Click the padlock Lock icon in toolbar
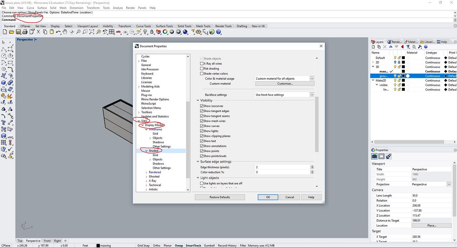Viewport: 457px width, 248px height. (x=152, y=32)
